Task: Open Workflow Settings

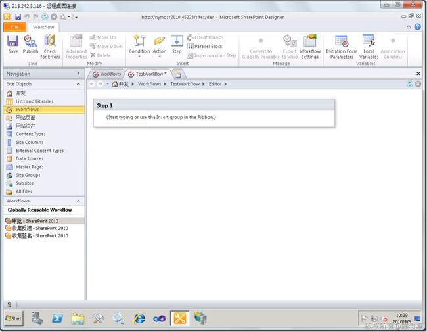Action: (310, 47)
